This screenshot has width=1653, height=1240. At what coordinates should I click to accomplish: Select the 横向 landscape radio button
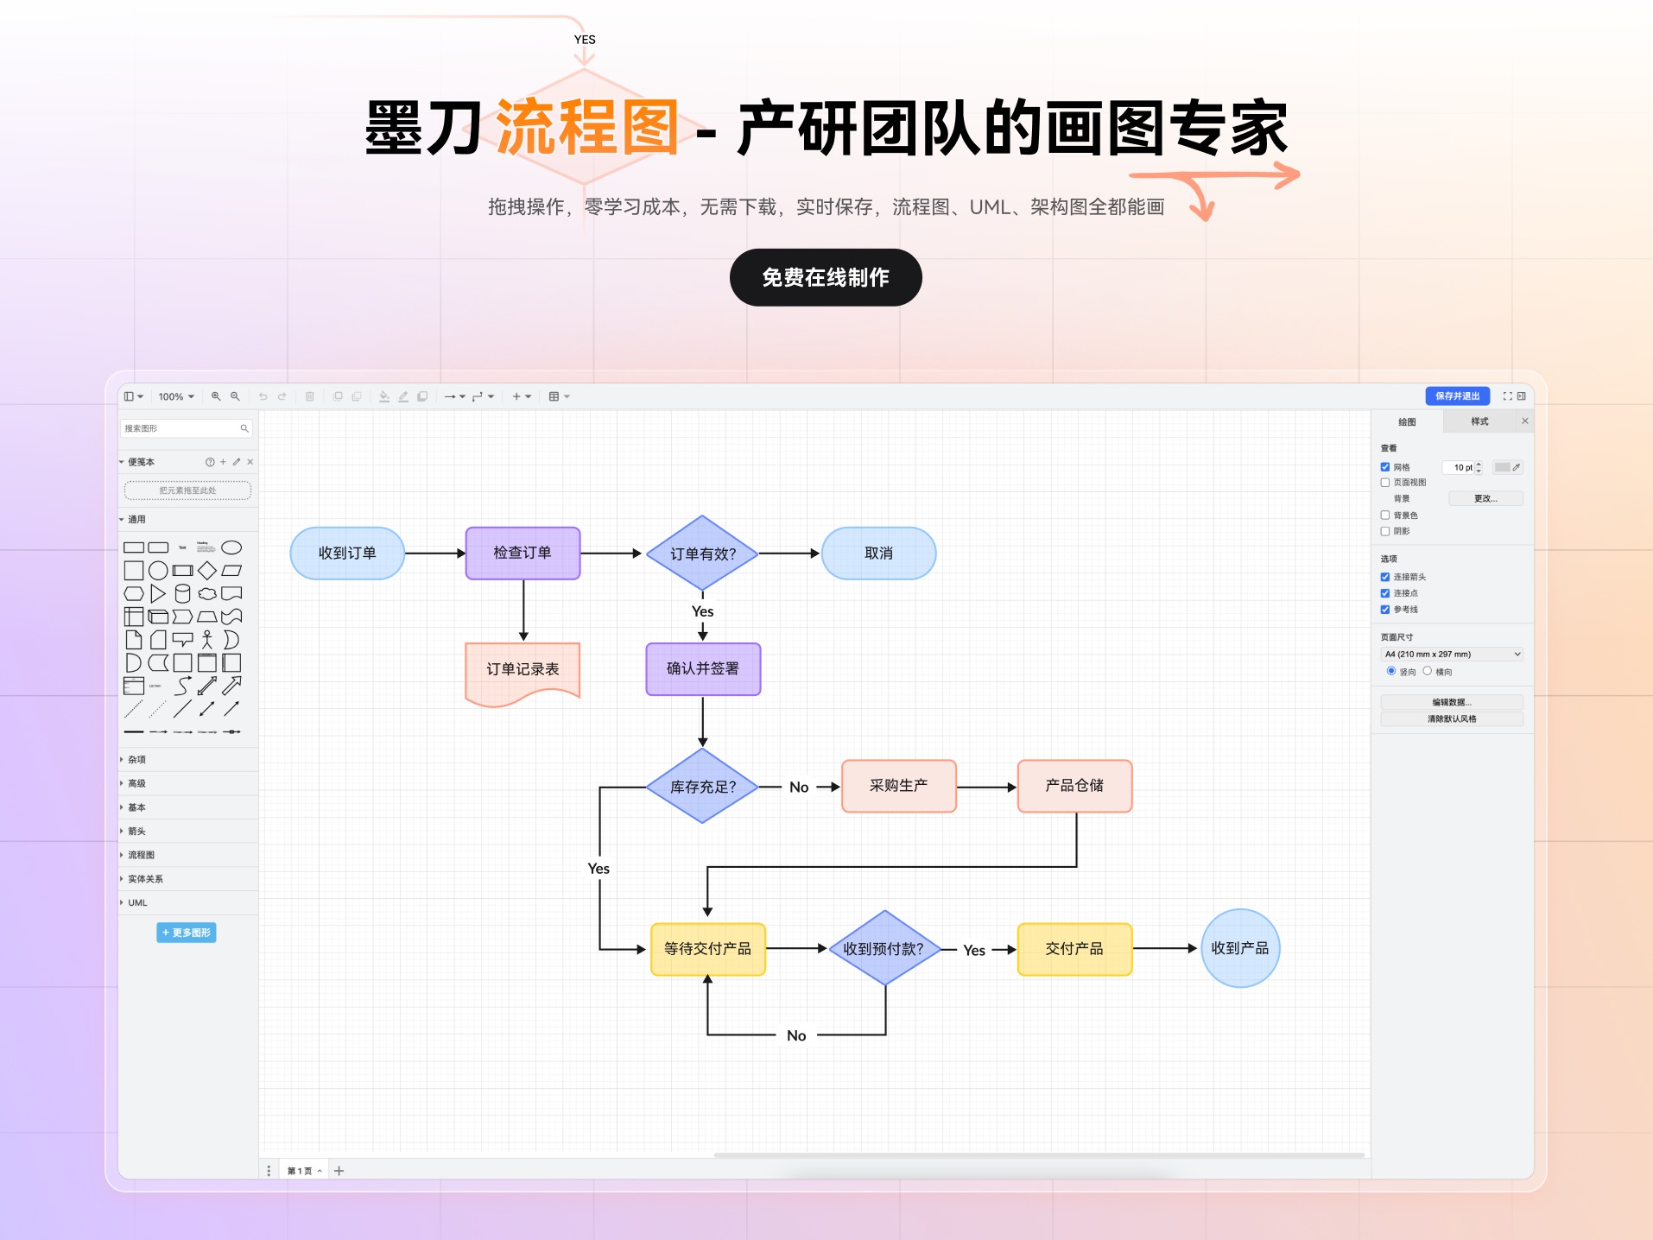[1428, 671]
